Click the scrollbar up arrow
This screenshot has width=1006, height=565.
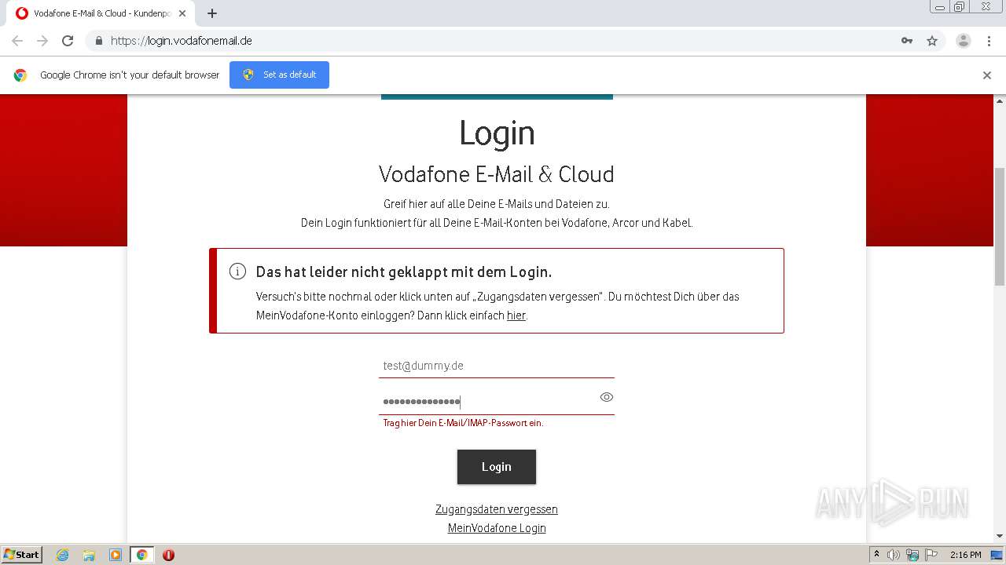(1000, 100)
